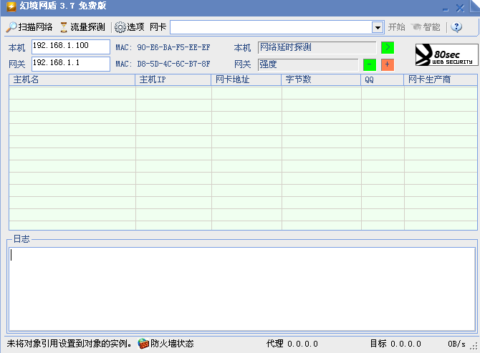
Task: Click the 扫描网络 label text
Action: pos(35,27)
